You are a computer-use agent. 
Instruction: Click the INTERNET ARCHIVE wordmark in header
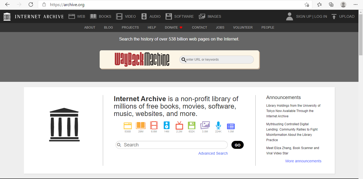[39, 16]
